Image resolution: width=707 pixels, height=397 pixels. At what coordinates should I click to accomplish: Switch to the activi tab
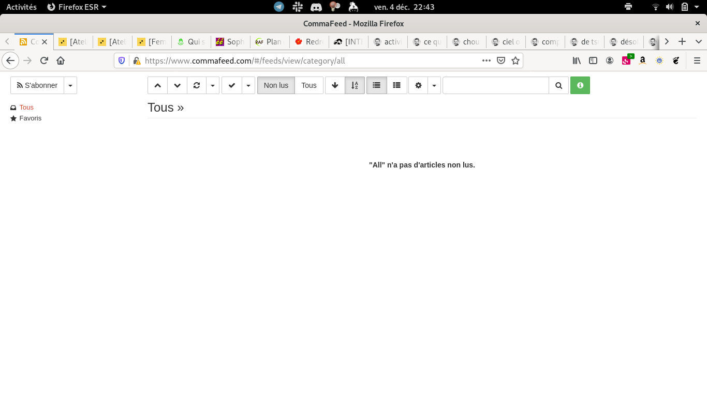pyautogui.click(x=388, y=42)
